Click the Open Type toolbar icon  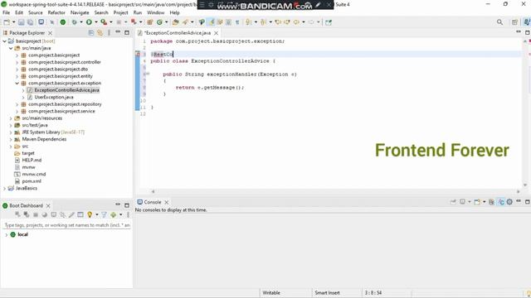point(175,22)
